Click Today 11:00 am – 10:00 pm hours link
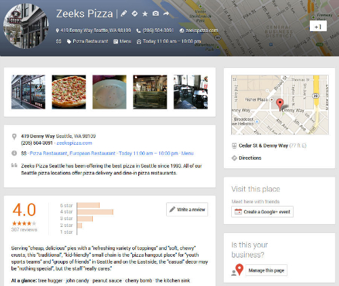 pyautogui.click(x=148, y=154)
